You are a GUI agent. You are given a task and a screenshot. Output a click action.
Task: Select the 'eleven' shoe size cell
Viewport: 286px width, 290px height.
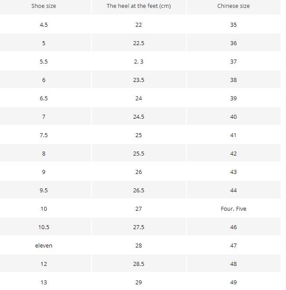[x=44, y=246]
